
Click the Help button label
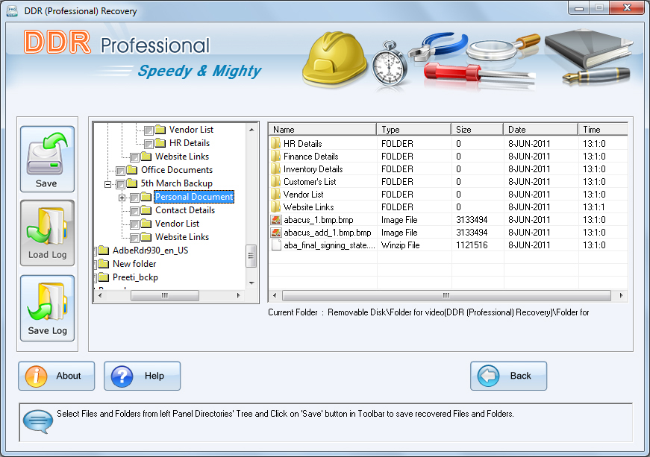[x=154, y=376]
